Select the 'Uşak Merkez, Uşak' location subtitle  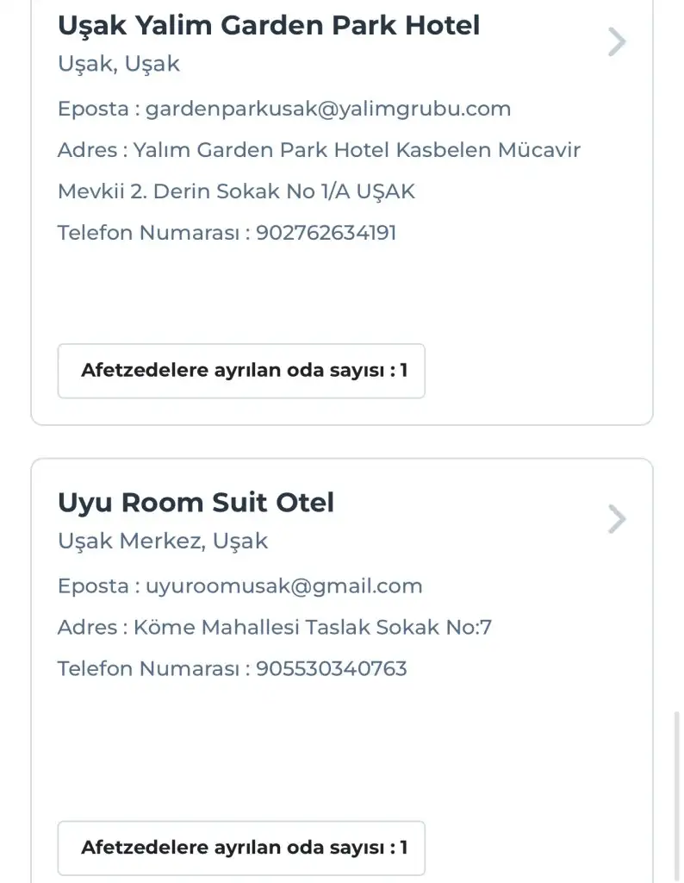pyautogui.click(x=163, y=542)
